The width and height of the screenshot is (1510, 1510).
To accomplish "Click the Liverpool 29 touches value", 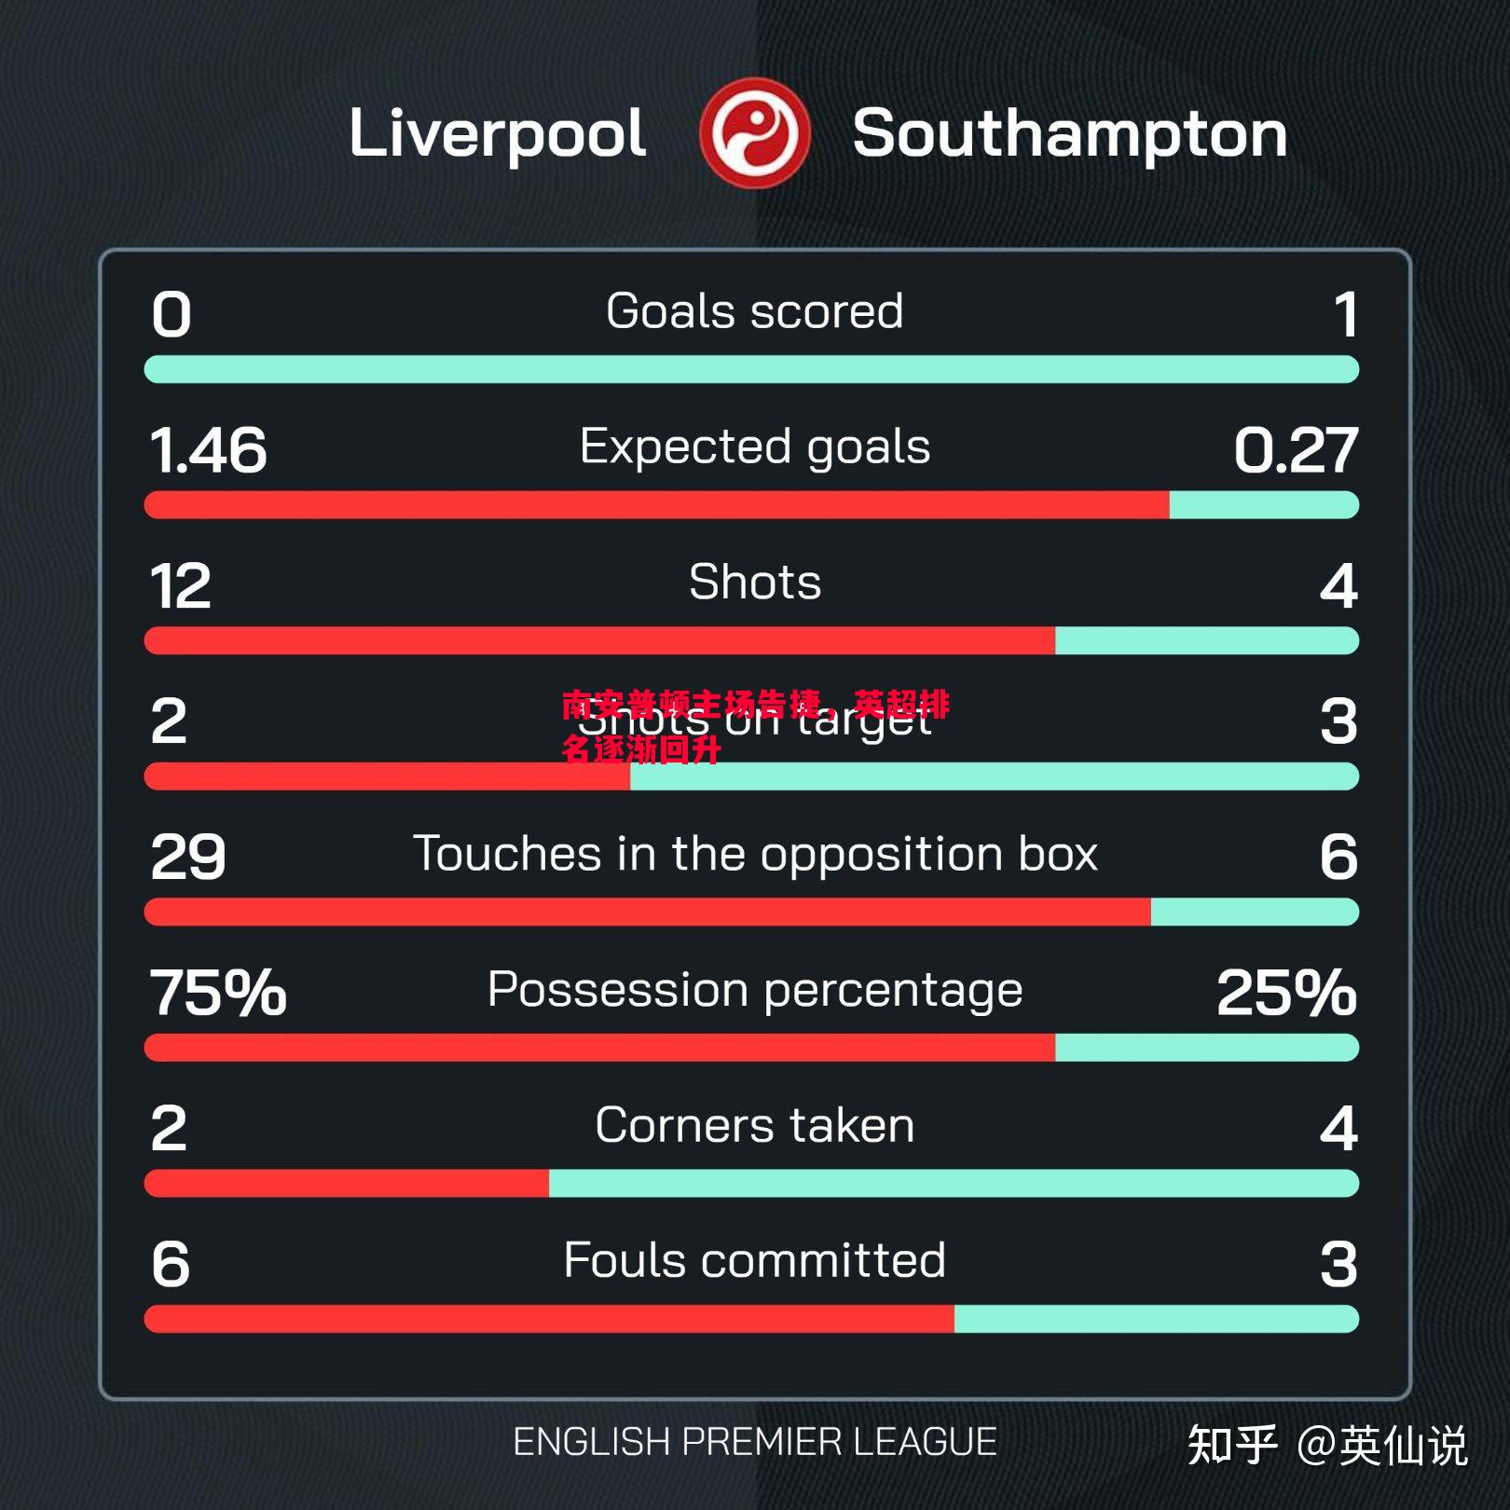I will 188,858.
